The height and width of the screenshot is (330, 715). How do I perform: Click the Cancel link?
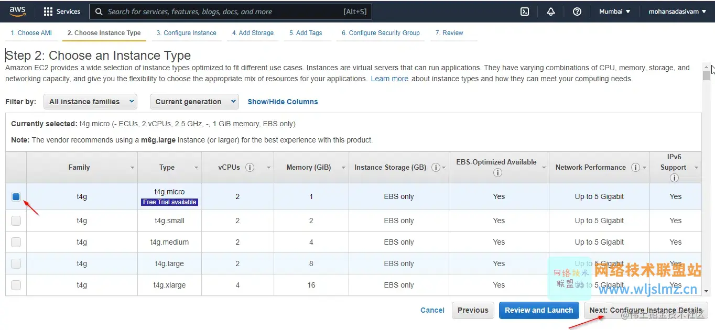(x=432, y=310)
